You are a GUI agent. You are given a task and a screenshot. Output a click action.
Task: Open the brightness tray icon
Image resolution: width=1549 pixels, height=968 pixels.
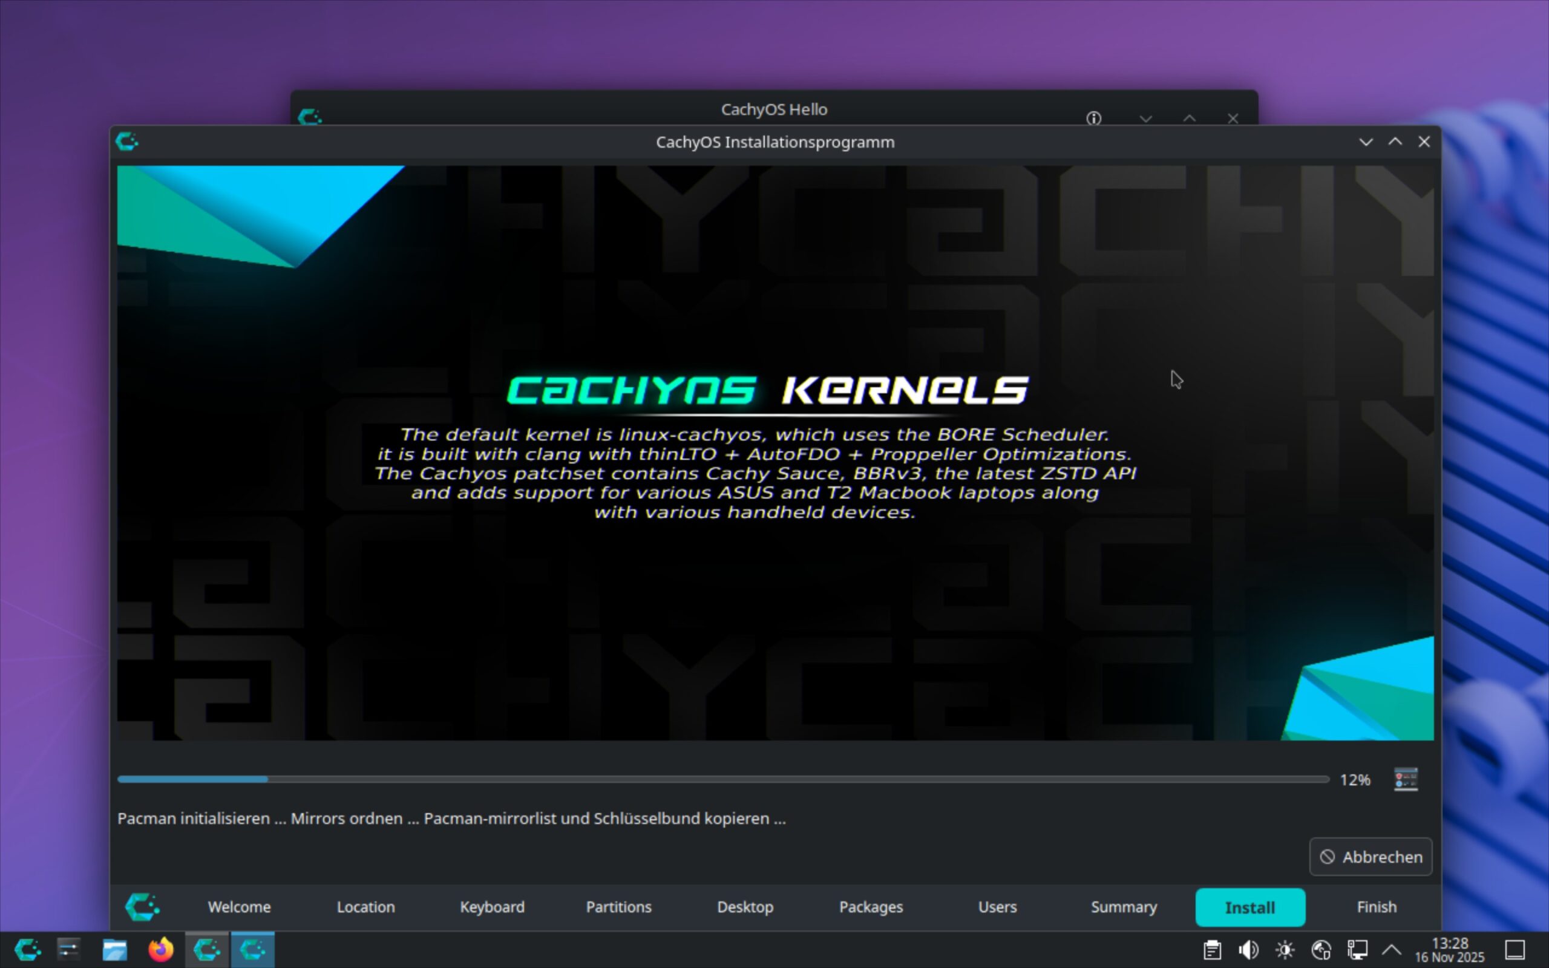click(x=1285, y=949)
